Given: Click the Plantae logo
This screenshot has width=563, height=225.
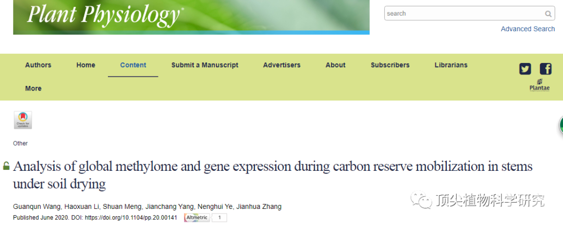Looking at the screenshot, I should (x=540, y=85).
